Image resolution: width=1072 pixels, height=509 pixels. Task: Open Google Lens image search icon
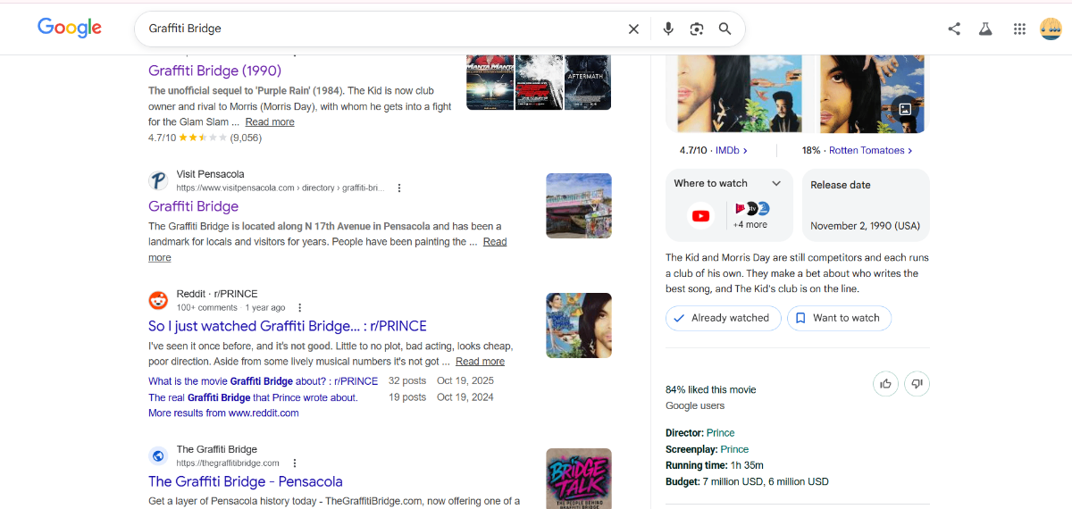[x=697, y=29]
